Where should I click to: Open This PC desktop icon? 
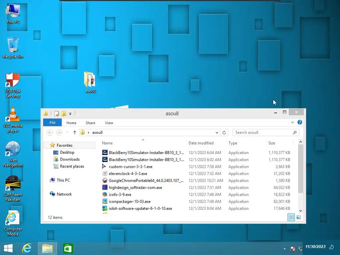(13, 14)
